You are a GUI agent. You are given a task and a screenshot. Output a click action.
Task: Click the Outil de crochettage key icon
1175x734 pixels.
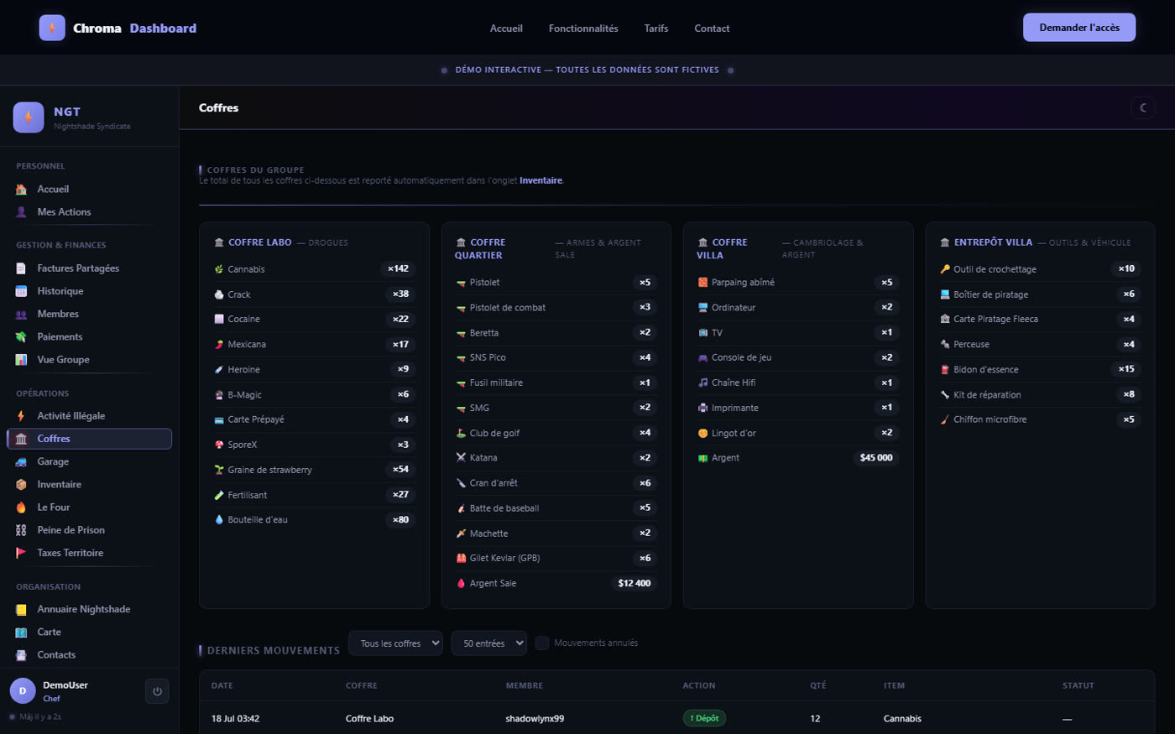(x=945, y=269)
